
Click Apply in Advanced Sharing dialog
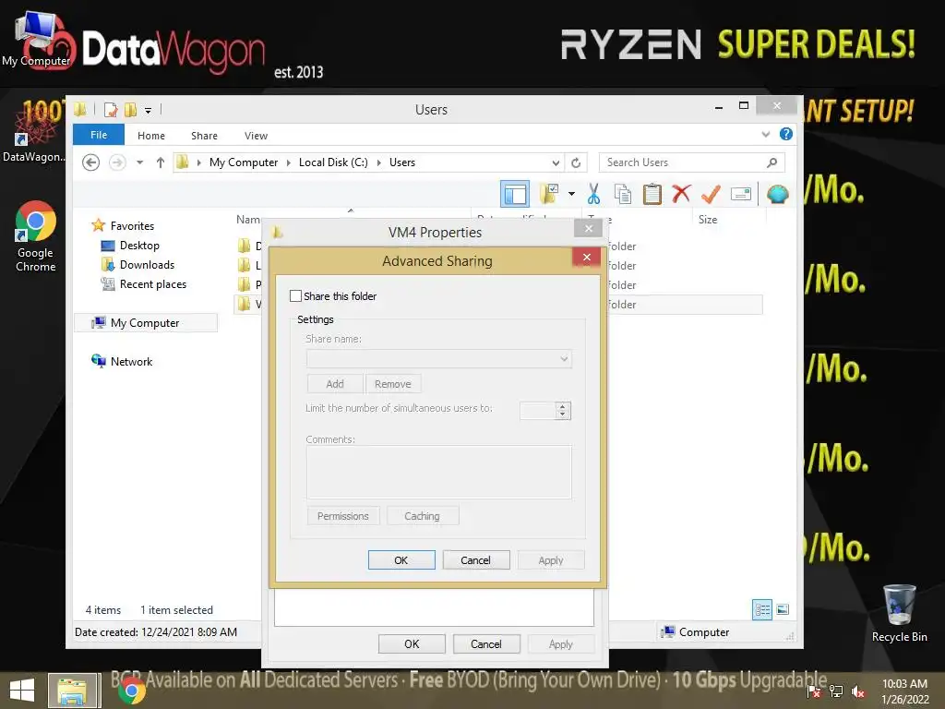tap(550, 560)
